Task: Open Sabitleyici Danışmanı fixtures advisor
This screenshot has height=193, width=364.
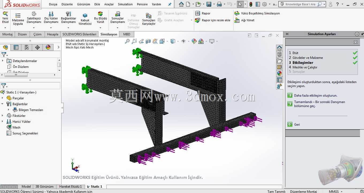Action: coord(34,18)
